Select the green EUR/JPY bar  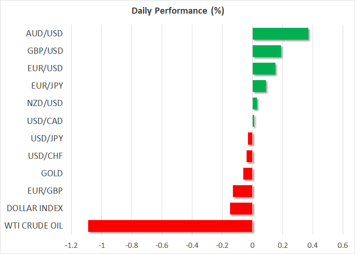coord(259,86)
